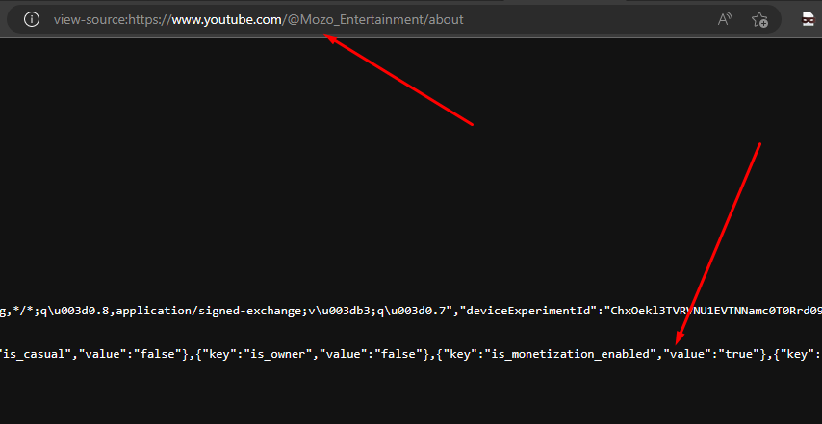Click the browser extension icon at toolbar edge

point(809,20)
